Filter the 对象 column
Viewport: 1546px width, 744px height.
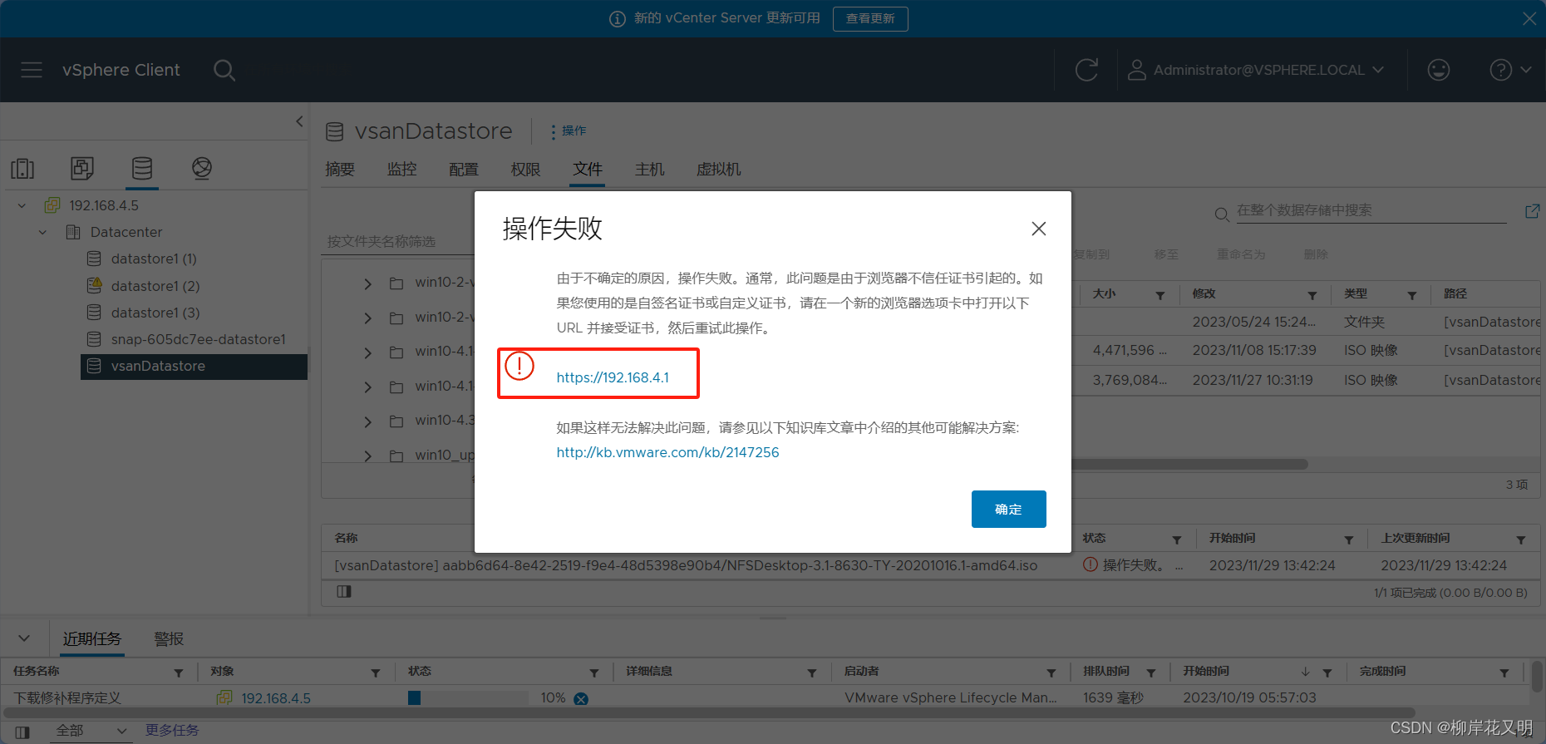(x=376, y=673)
